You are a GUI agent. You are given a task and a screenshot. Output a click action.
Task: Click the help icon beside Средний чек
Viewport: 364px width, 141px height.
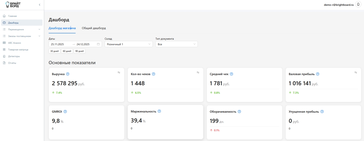point(231,74)
